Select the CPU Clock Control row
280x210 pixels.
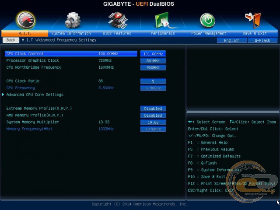point(71,53)
